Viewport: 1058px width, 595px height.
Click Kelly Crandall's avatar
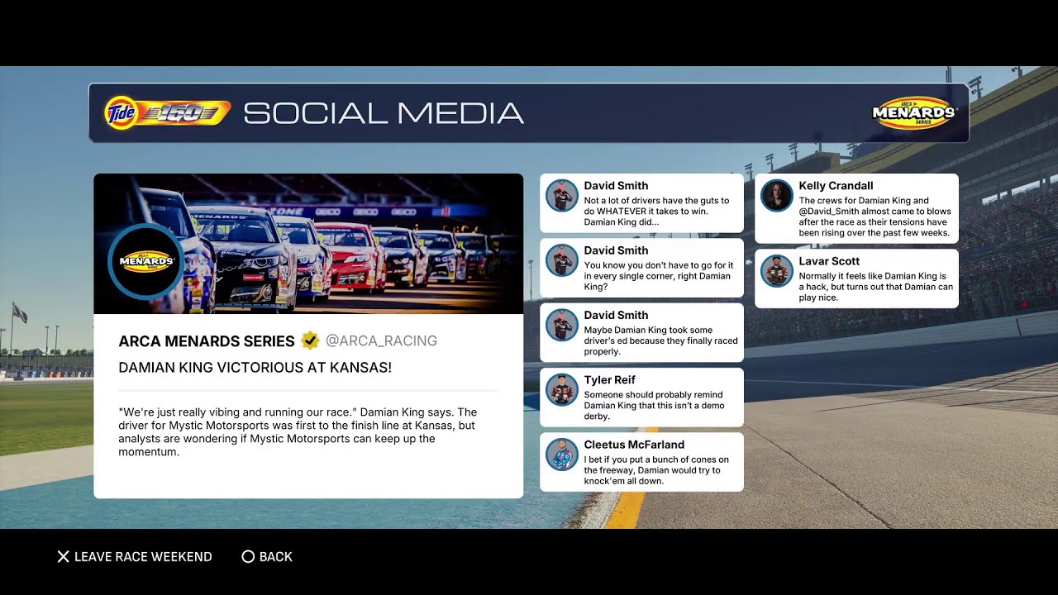click(777, 196)
